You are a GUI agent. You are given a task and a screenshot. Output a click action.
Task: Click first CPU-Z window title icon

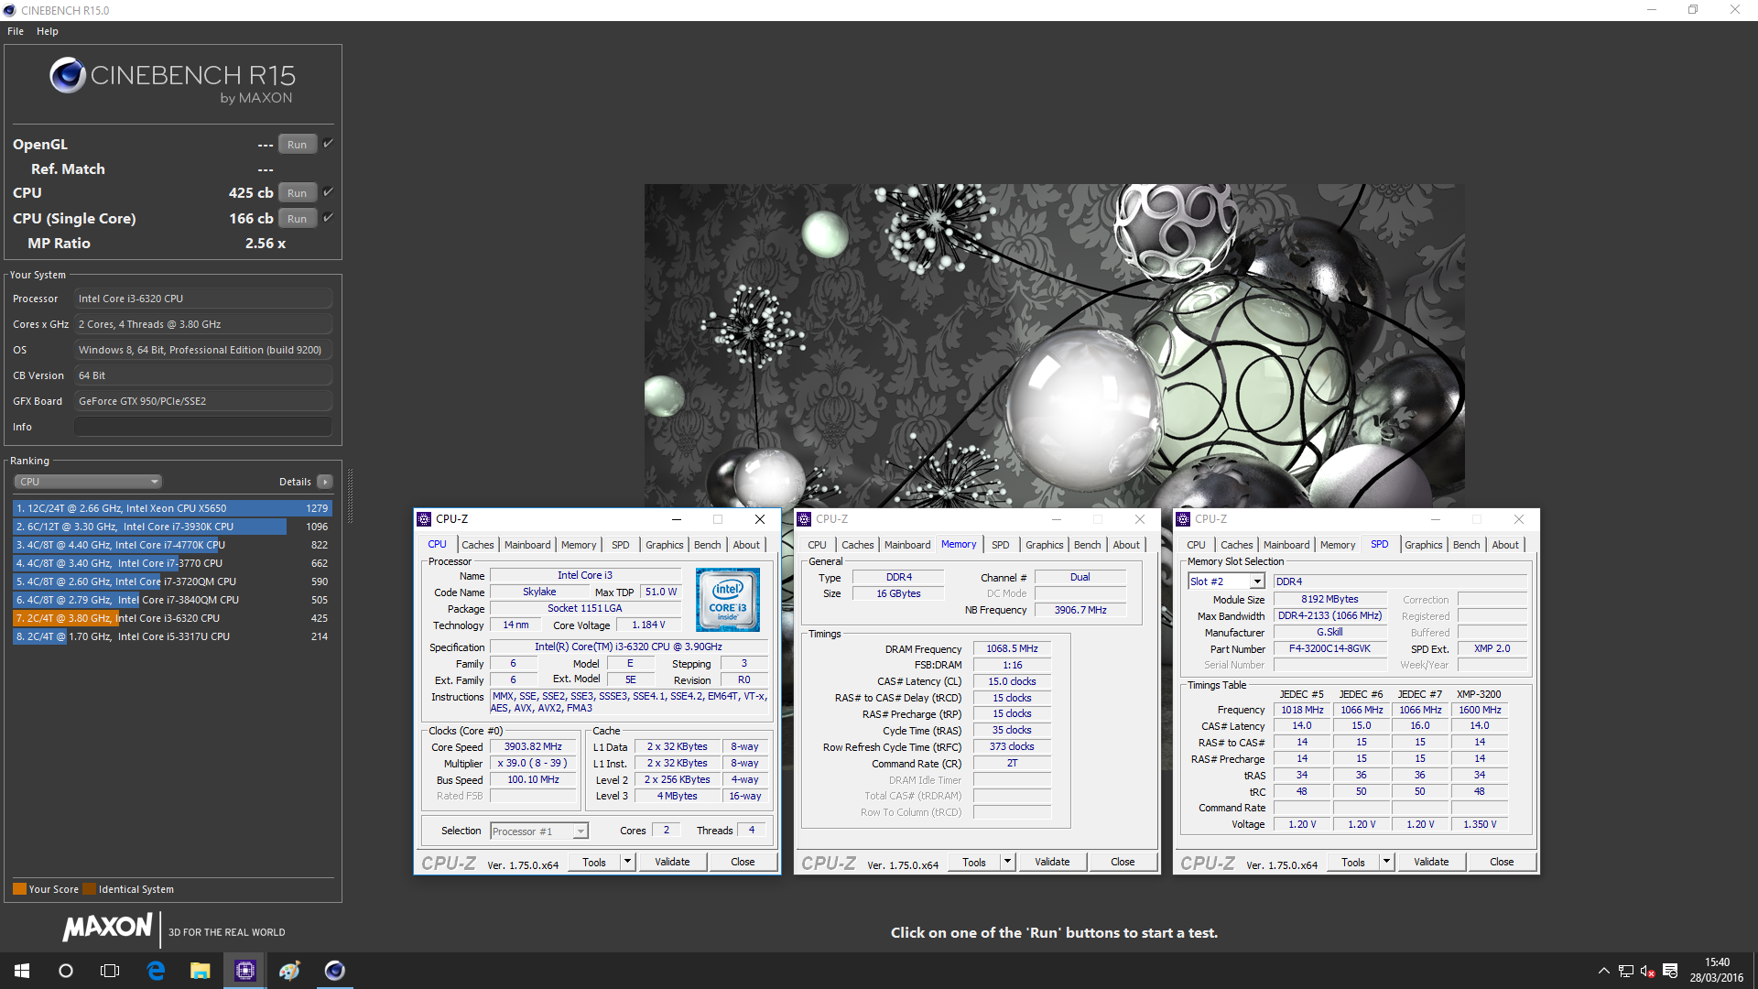tap(424, 519)
